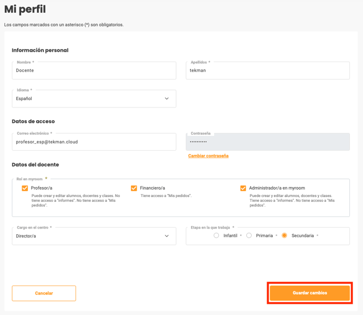Click the Profesor/a role description text
Viewport: 363px width, 315px height.
tap(75, 200)
